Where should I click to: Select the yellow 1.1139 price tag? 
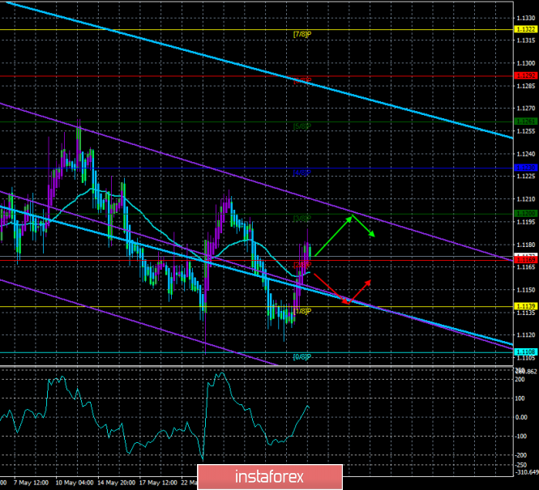[x=525, y=306]
